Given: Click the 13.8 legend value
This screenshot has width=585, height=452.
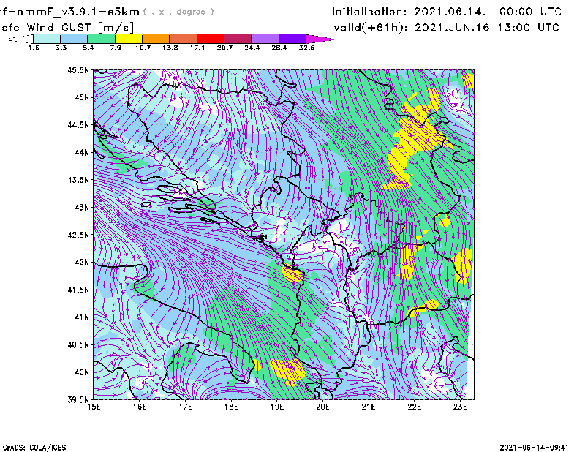Looking at the screenshot, I should pos(170,48).
